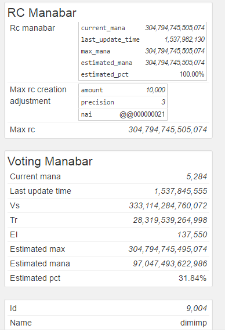This screenshot has height=336, width=225.
Task: Select the current_mana value in Rc manabar
Action: point(175,28)
